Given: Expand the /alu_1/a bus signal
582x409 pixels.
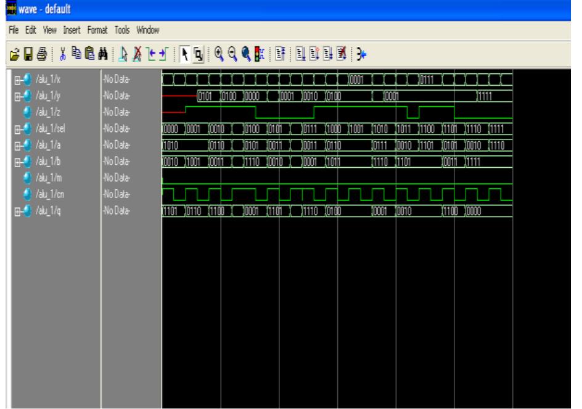Looking at the screenshot, I should (17, 146).
